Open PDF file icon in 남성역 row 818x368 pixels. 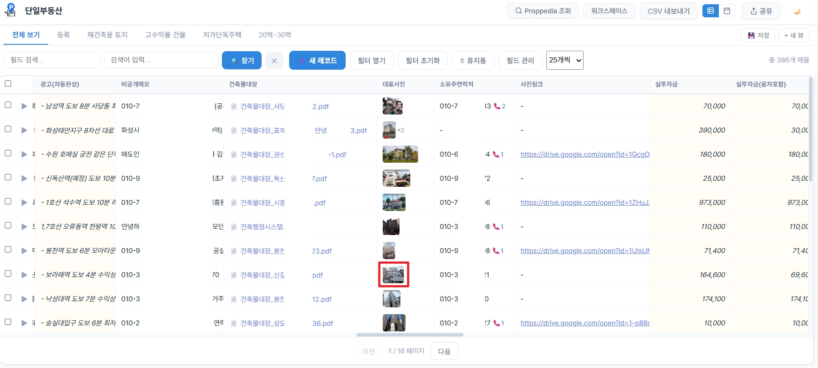pyautogui.click(x=234, y=106)
